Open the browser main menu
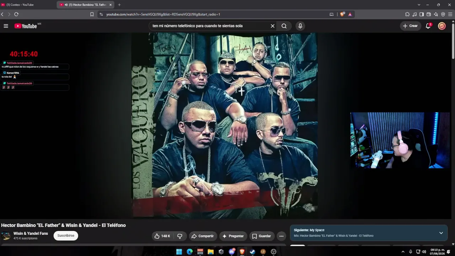This screenshot has width=455, height=256. 450,14
